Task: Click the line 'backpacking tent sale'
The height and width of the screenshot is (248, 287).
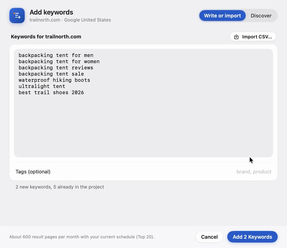Action: (x=51, y=74)
